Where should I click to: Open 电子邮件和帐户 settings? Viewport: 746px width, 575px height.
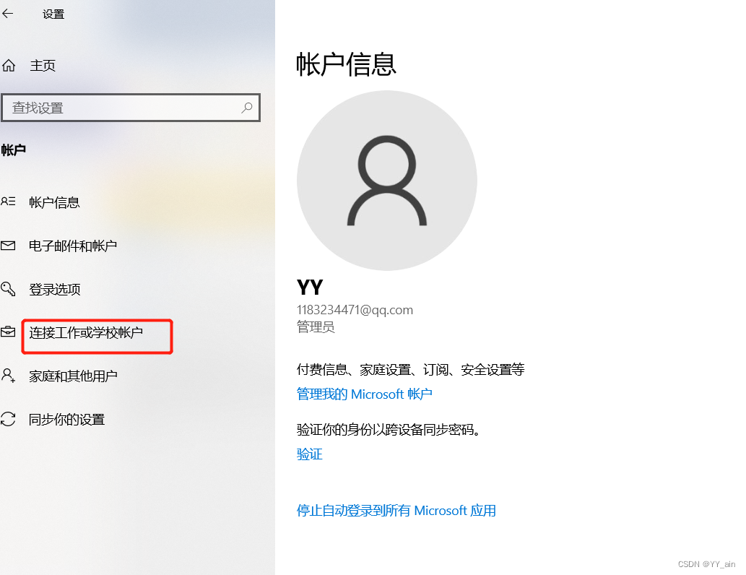(x=73, y=246)
